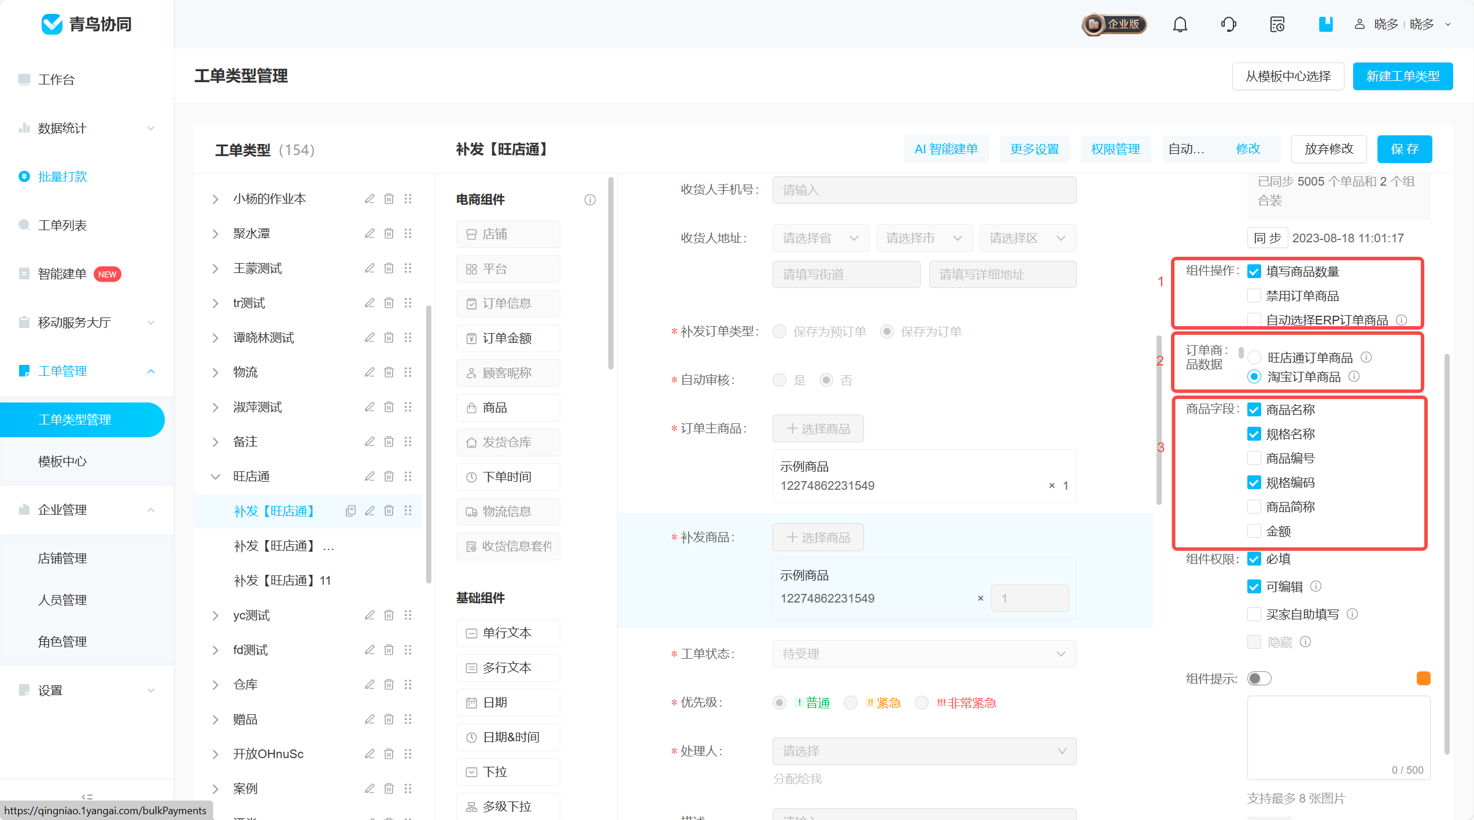The image size is (1474, 820).
Task: Select 旺店通订单商品 radio option
Action: tap(1254, 357)
